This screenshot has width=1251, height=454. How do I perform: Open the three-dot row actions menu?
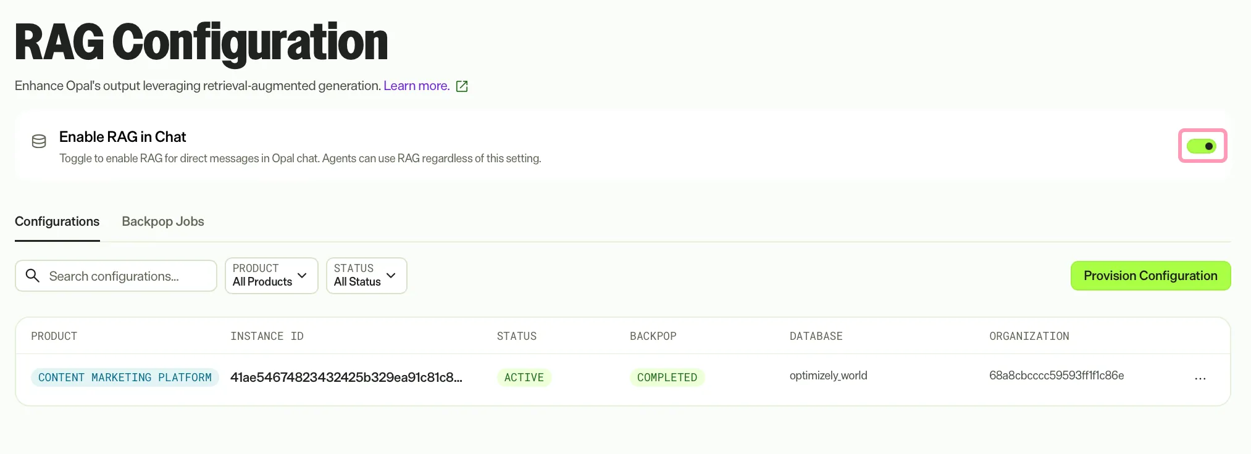[x=1200, y=378]
